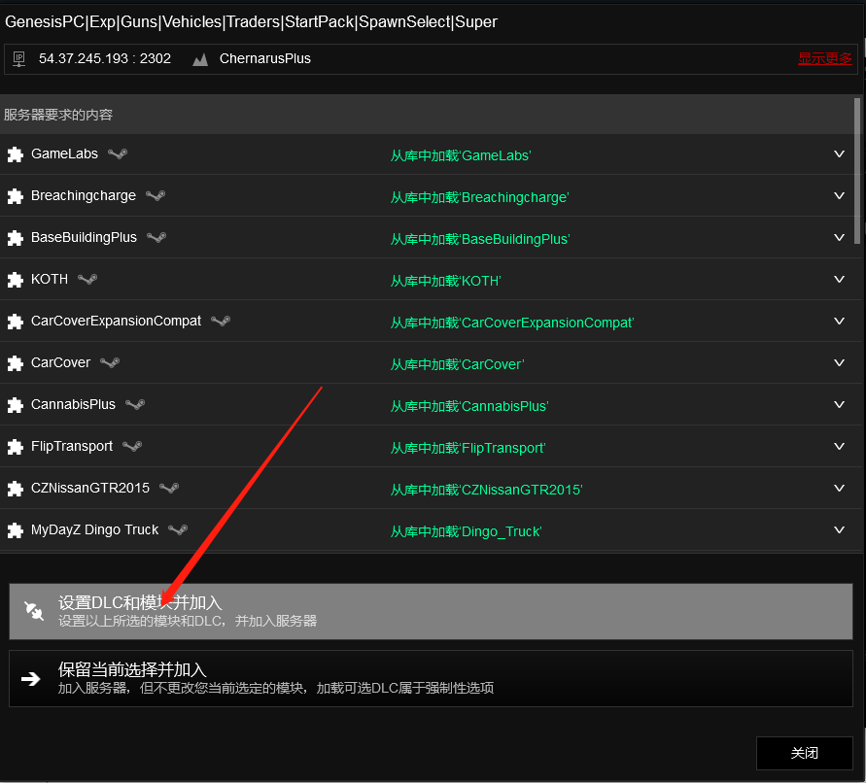The width and height of the screenshot is (866, 783).
Task: Click 保留当前选择并加入 button
Action: pos(431,679)
